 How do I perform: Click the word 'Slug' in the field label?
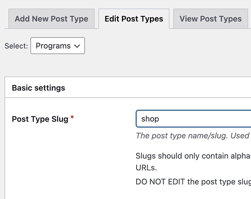tap(60, 119)
